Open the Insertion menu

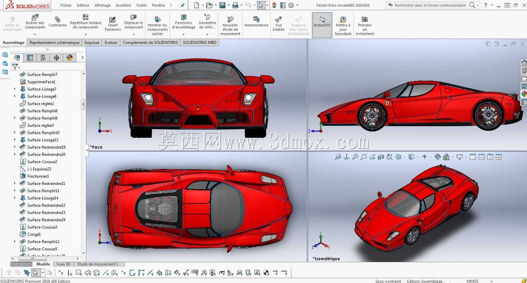pos(123,5)
